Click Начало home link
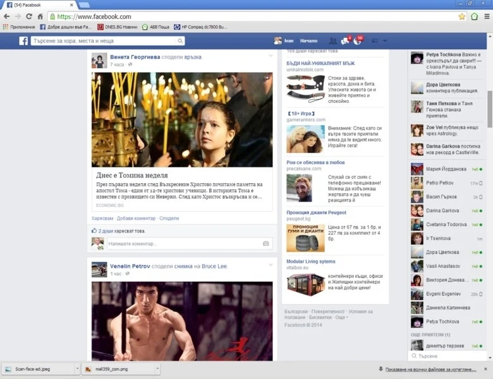 point(308,41)
